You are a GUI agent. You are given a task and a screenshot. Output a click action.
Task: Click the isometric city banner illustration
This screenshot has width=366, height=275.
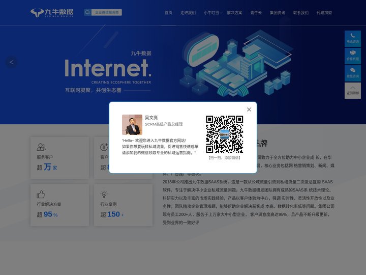236,63
